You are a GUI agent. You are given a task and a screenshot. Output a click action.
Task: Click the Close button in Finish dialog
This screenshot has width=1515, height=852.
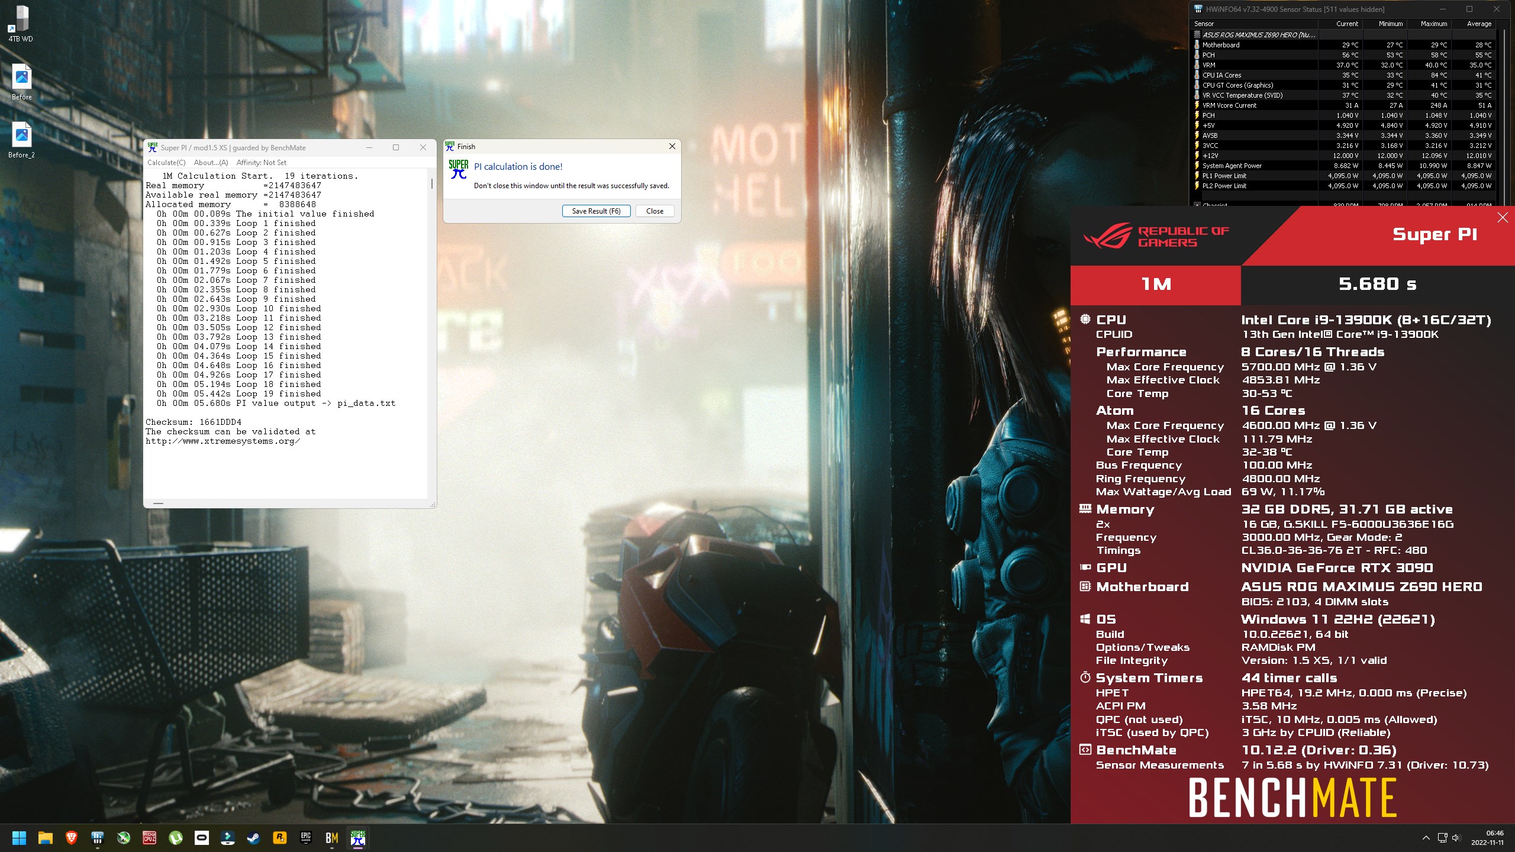point(655,211)
